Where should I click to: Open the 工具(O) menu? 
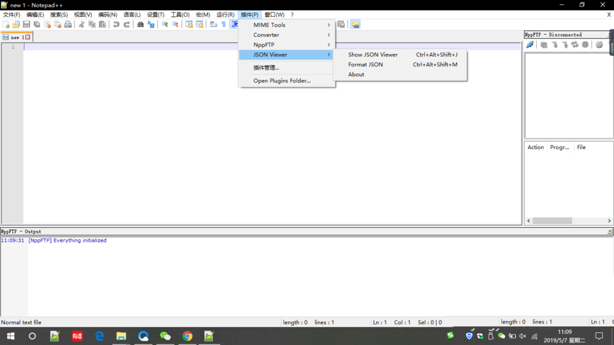(180, 15)
